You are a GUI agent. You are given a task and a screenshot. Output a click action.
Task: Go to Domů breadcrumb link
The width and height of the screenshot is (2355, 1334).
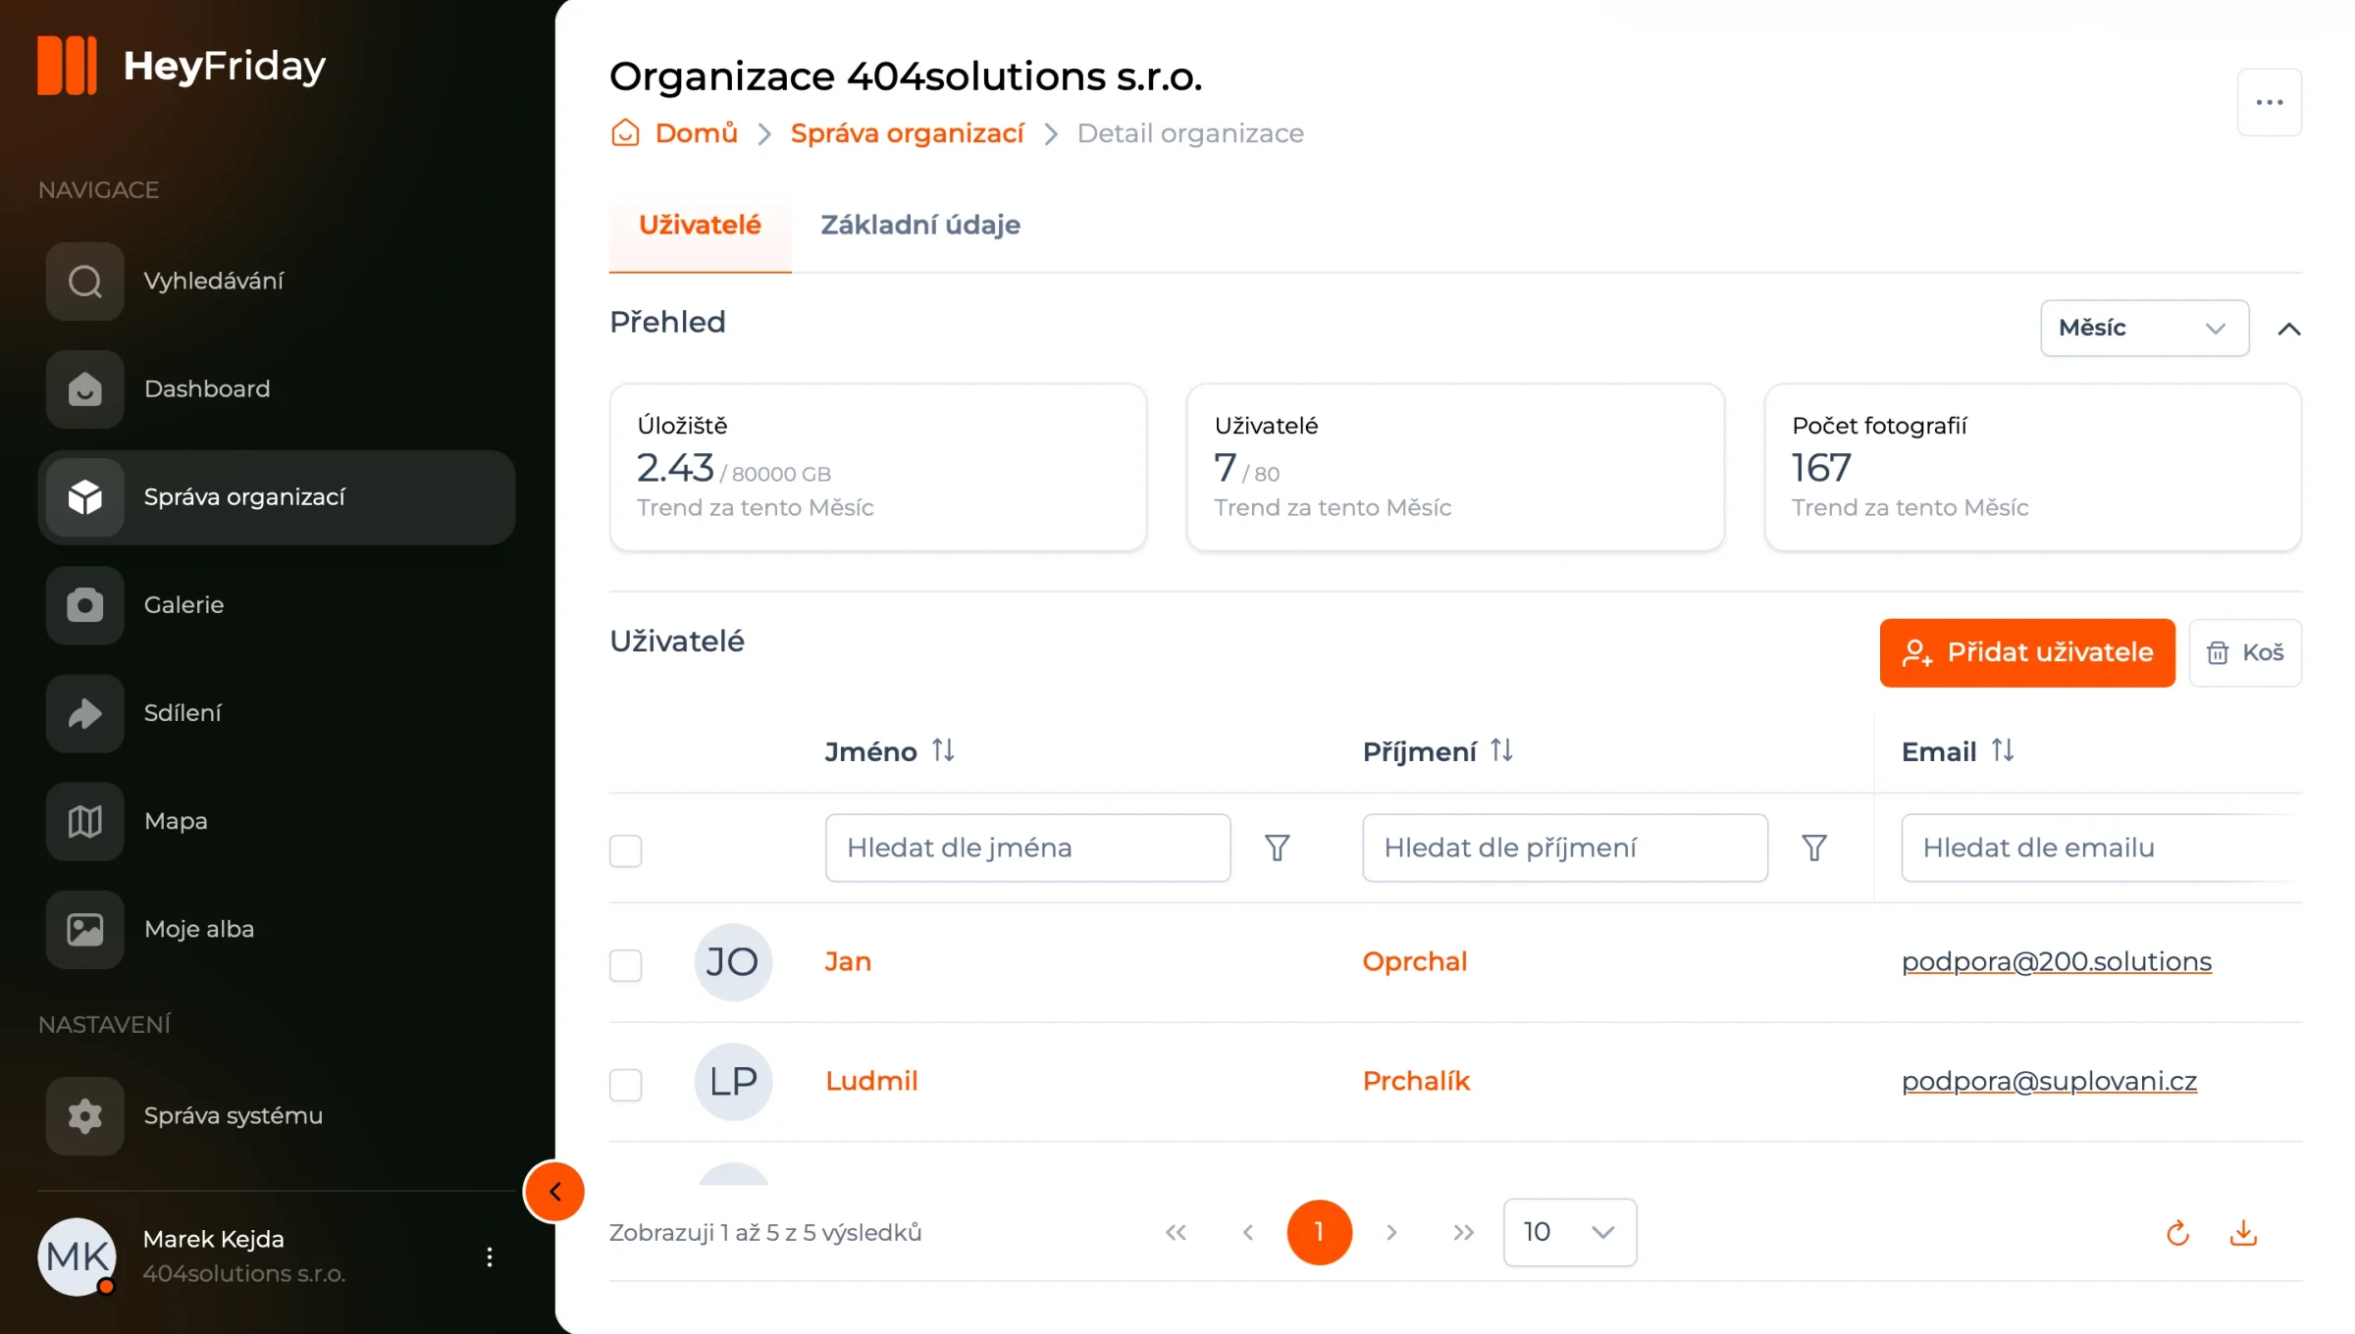[696, 133]
